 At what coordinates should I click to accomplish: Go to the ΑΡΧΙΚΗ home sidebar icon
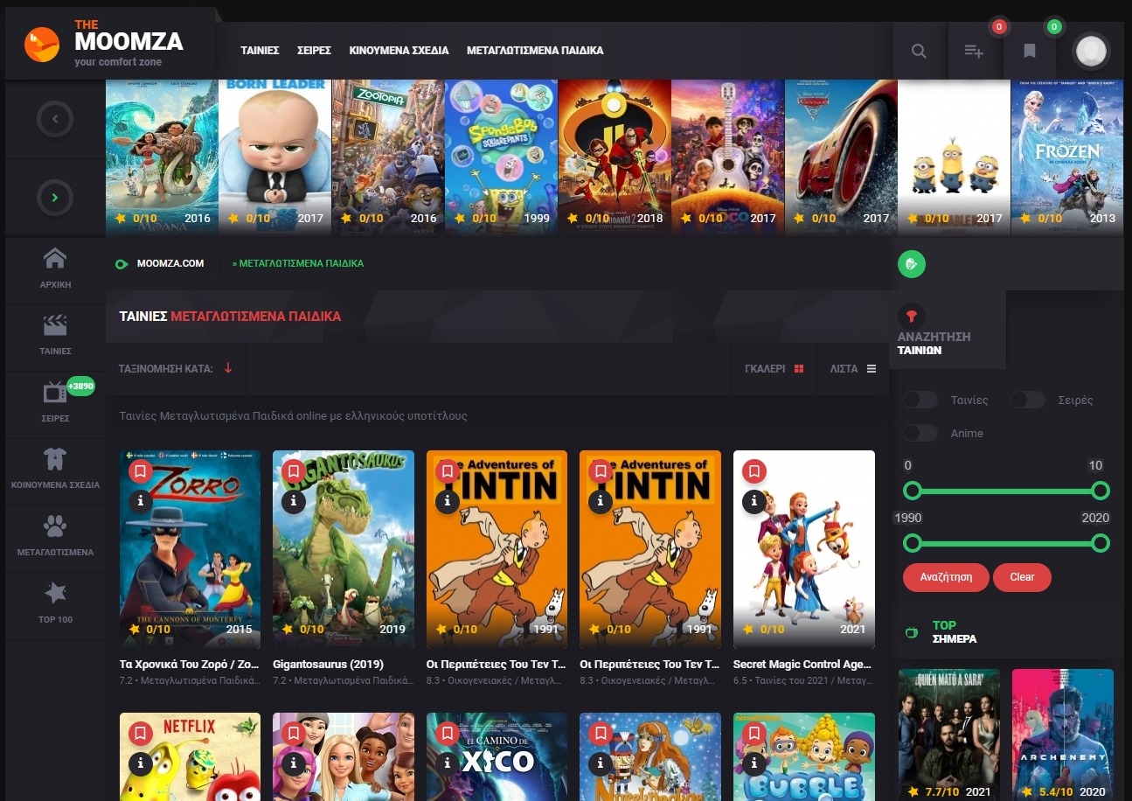(x=55, y=268)
